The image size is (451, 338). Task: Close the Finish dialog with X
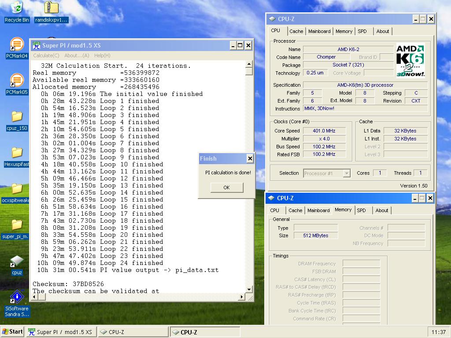[250, 158]
